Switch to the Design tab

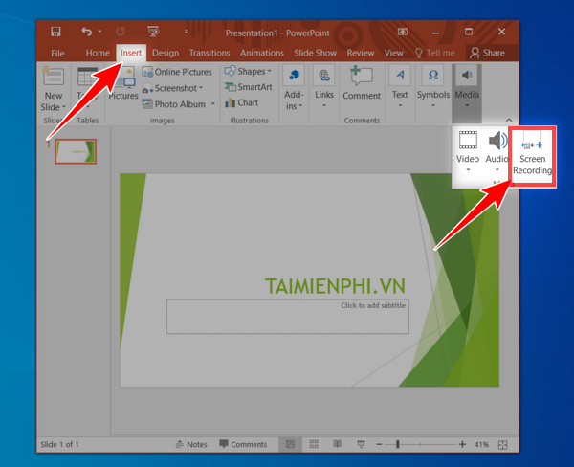tap(166, 53)
